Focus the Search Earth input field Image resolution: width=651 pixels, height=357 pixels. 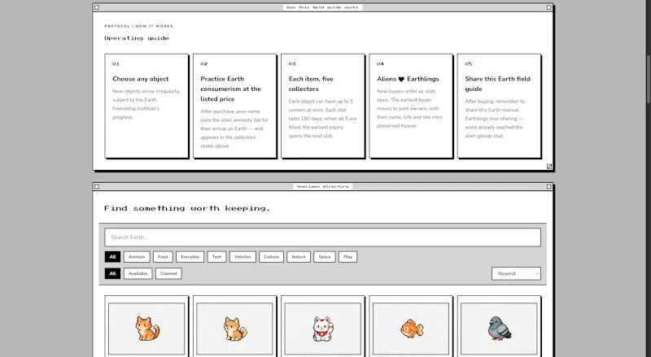tap(322, 237)
